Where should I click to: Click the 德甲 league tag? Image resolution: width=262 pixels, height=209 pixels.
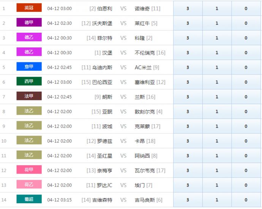[x=29, y=22]
